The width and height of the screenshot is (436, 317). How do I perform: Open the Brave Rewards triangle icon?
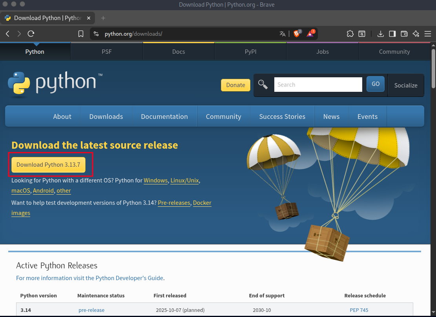pos(310,33)
